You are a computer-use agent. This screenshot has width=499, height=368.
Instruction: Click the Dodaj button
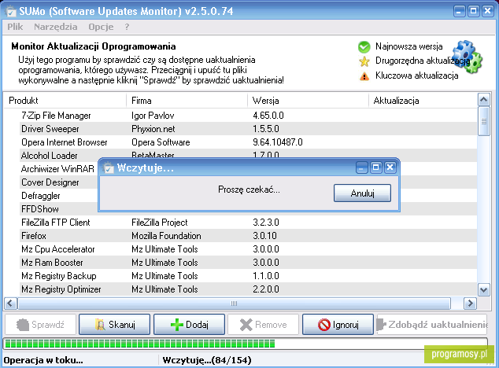[190, 325]
